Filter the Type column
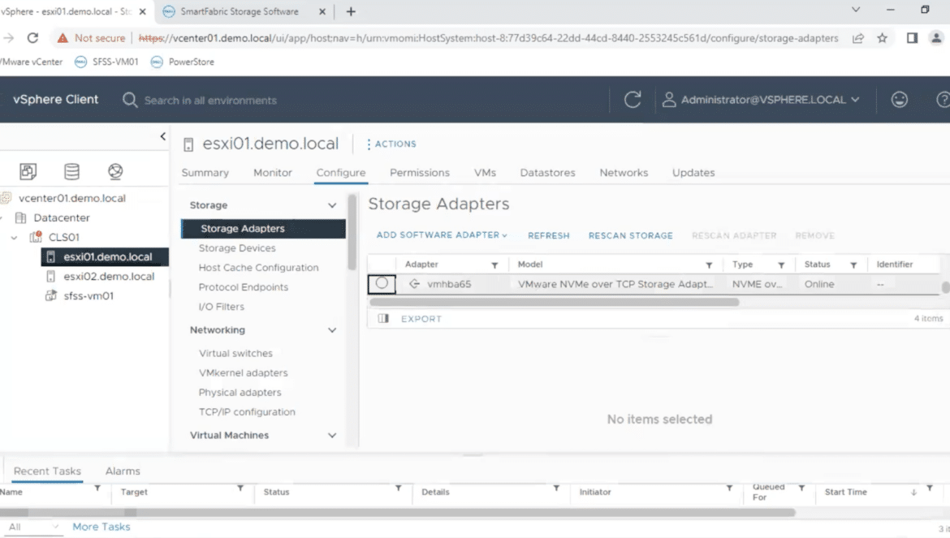Viewport: 950px width, 538px height. point(782,265)
